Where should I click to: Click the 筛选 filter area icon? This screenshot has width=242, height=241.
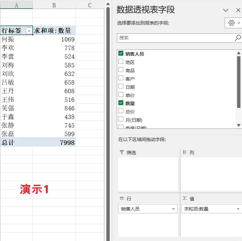[122, 152]
